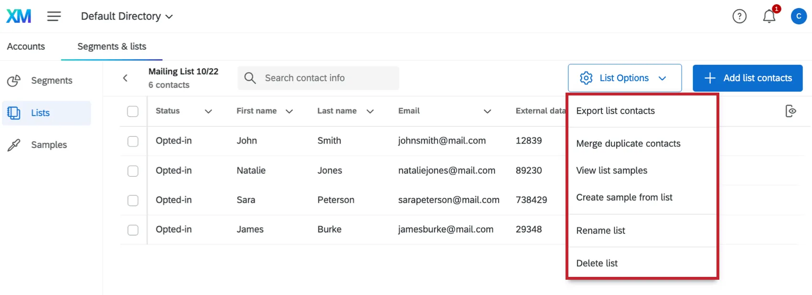Open Samples in the sidebar
Screen dimensions: 812x295
click(x=49, y=145)
